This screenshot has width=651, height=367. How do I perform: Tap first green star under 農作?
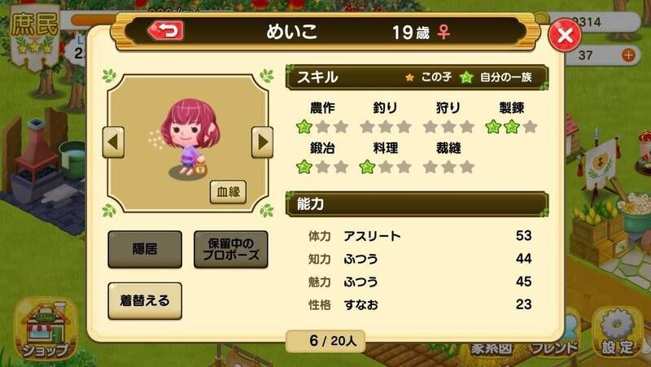[x=304, y=127]
